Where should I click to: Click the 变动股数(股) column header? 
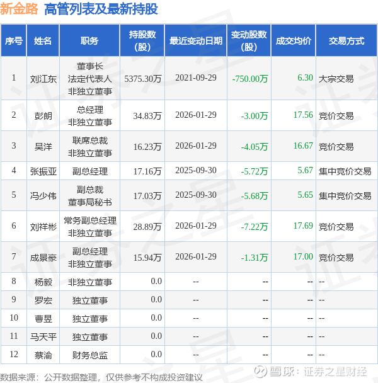pyautogui.click(x=249, y=41)
